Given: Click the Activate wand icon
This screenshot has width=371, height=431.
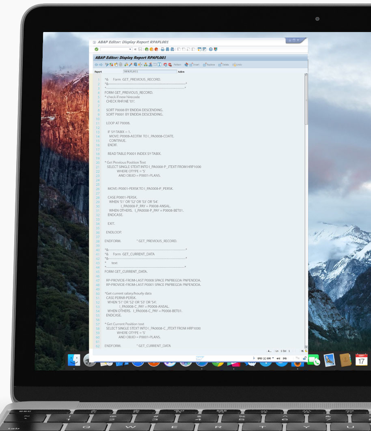Looking at the screenshot, I should (x=131, y=64).
